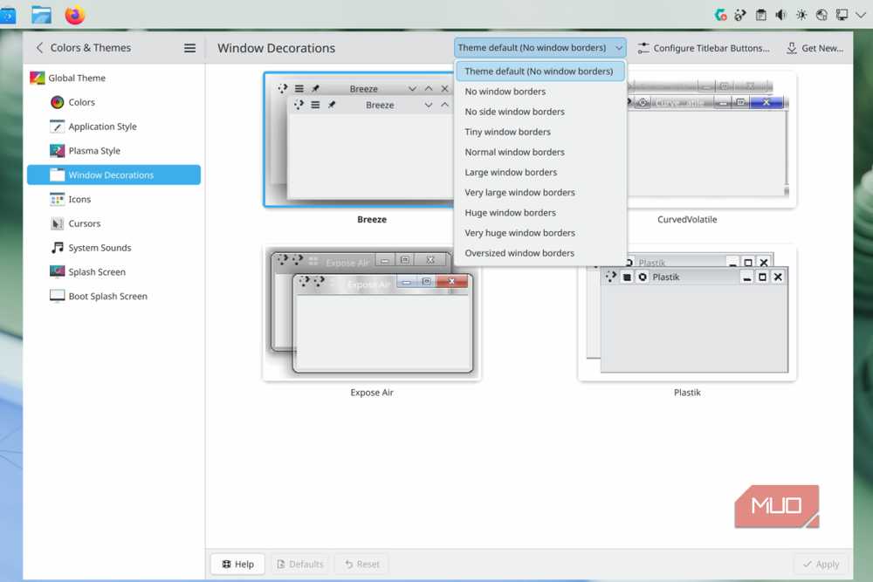Click the Reset button

(x=362, y=565)
